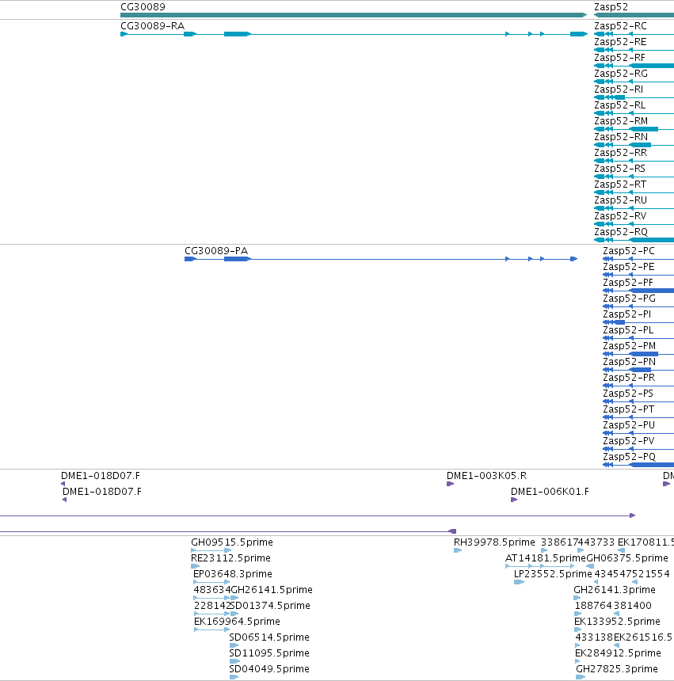Choose EST SD06514.5prime

pyautogui.click(x=269, y=637)
